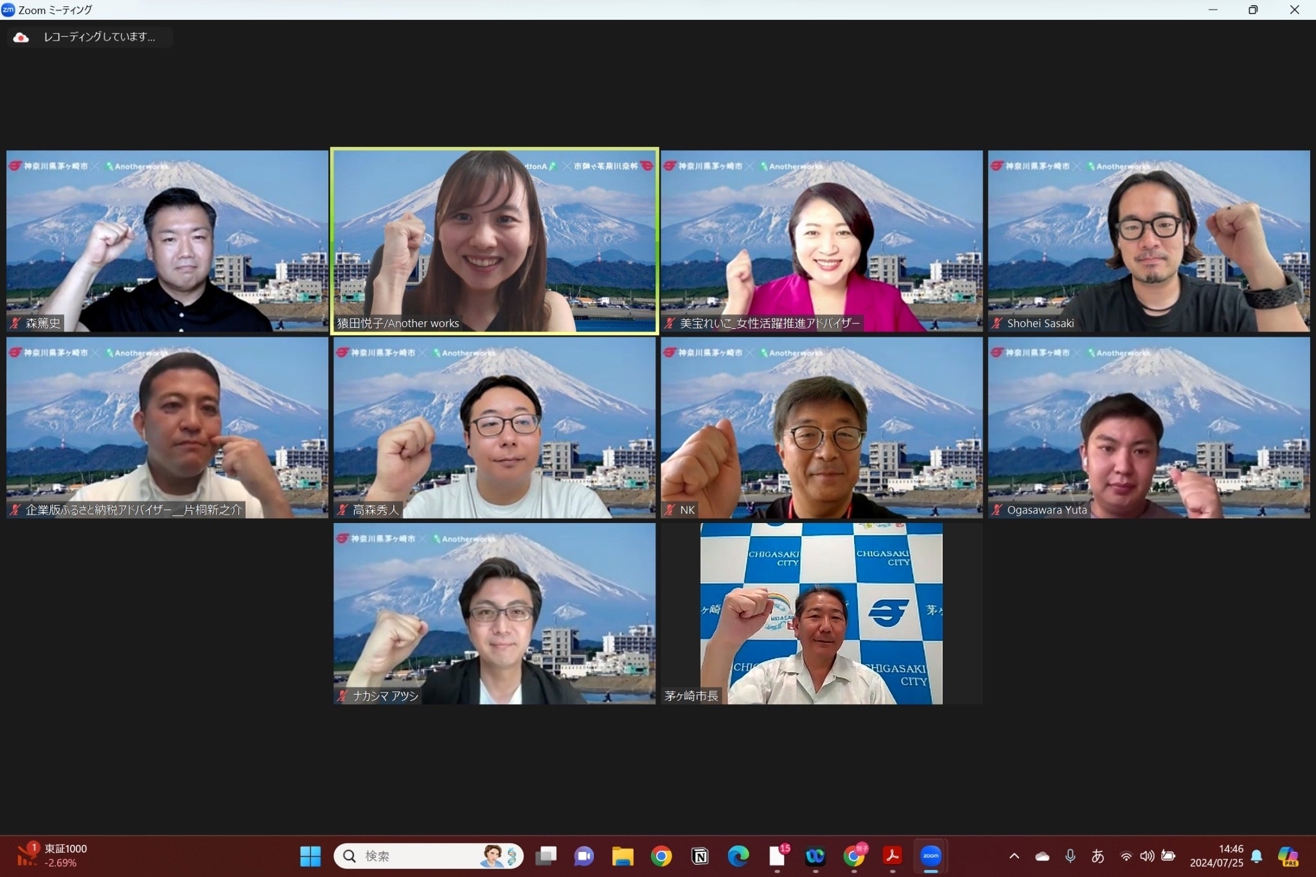
Task: Open the Zoom app in the taskbar
Action: (x=930, y=856)
